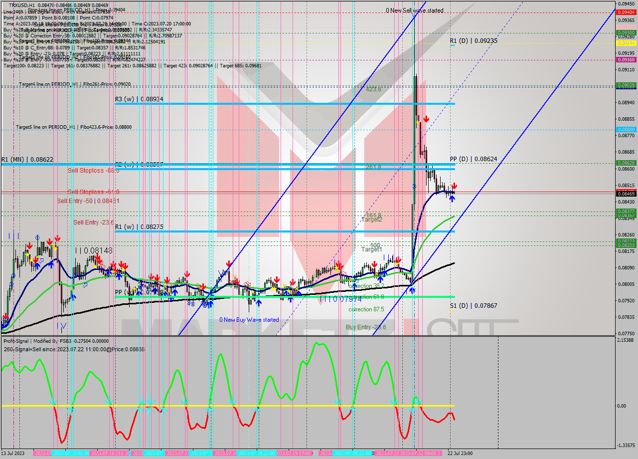Select the "Sell Entry -50 | 0.08451" label
The height and width of the screenshot is (459, 638).
click(x=87, y=202)
